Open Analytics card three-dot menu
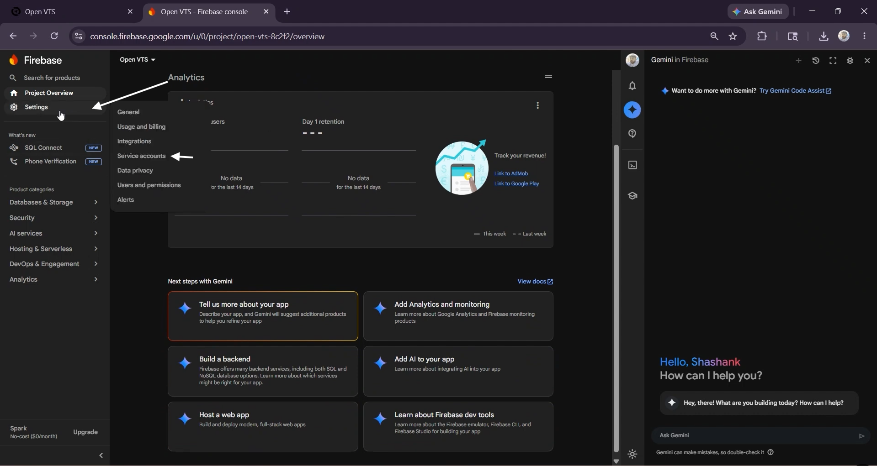Image resolution: width=877 pixels, height=466 pixels. (537, 105)
